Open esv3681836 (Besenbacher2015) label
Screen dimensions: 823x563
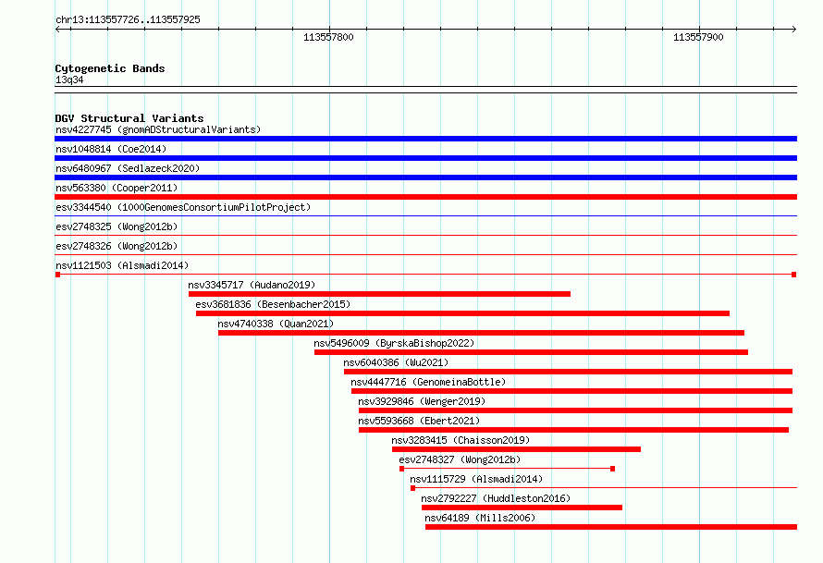273,304
